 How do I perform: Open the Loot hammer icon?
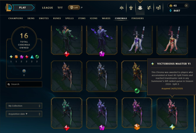[149, 8]
